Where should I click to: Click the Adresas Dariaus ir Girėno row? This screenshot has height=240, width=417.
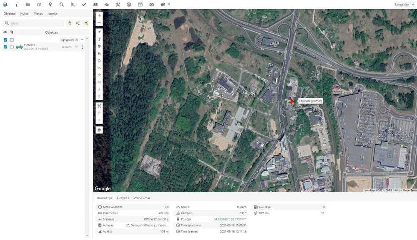pos(133,225)
